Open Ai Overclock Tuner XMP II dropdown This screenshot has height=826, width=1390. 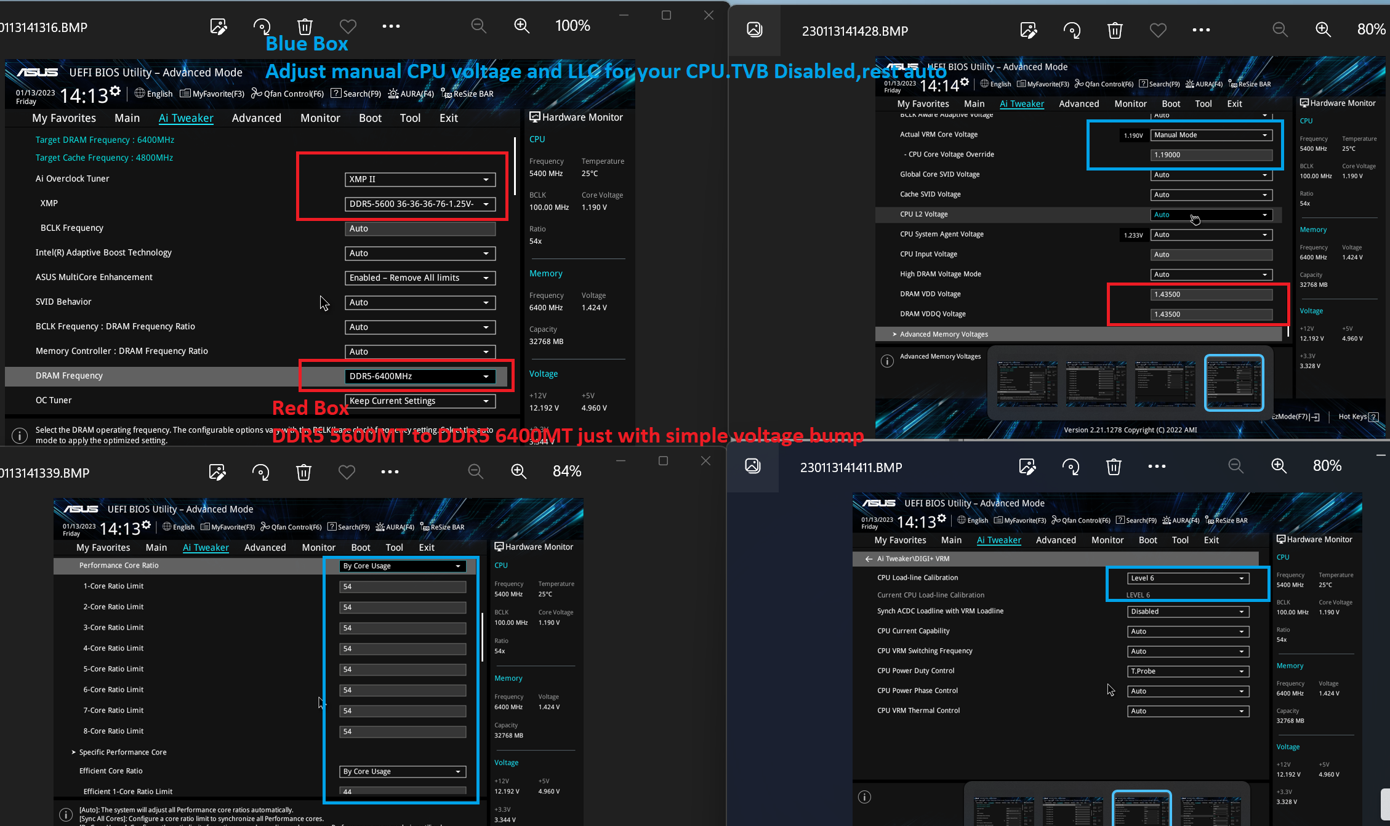420,179
